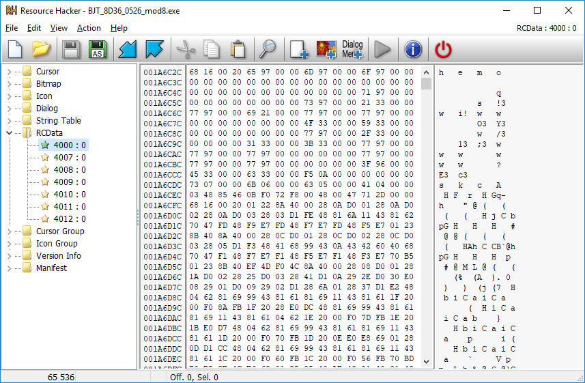
Task: Open a file with the folder icon
Action: pos(42,49)
